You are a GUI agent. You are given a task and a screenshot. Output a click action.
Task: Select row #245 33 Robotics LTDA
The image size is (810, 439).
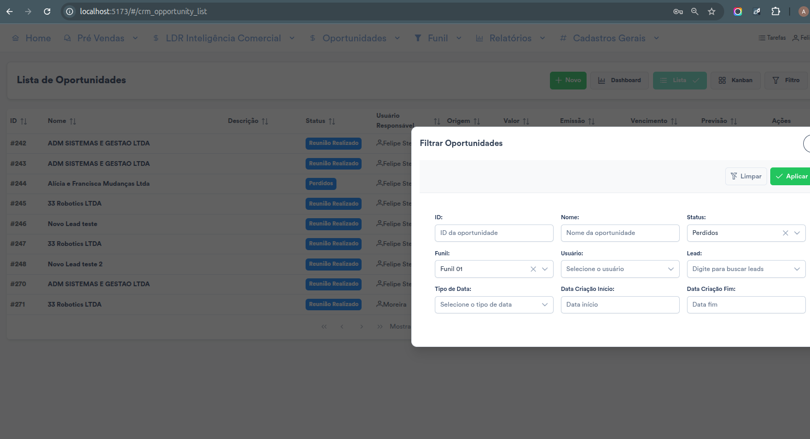(209, 204)
